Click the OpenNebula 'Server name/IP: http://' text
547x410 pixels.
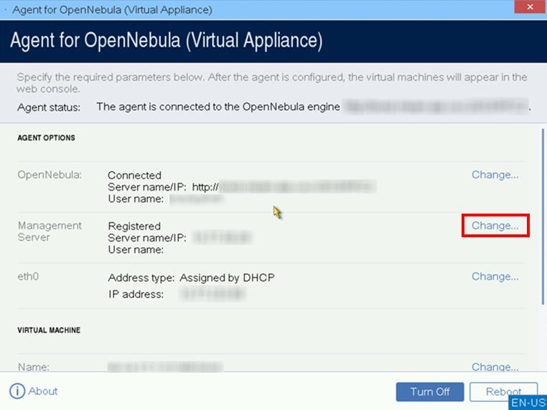click(x=163, y=187)
